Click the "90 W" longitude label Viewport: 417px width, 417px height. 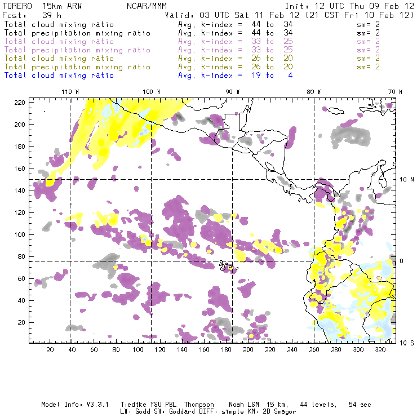pyautogui.click(x=233, y=92)
